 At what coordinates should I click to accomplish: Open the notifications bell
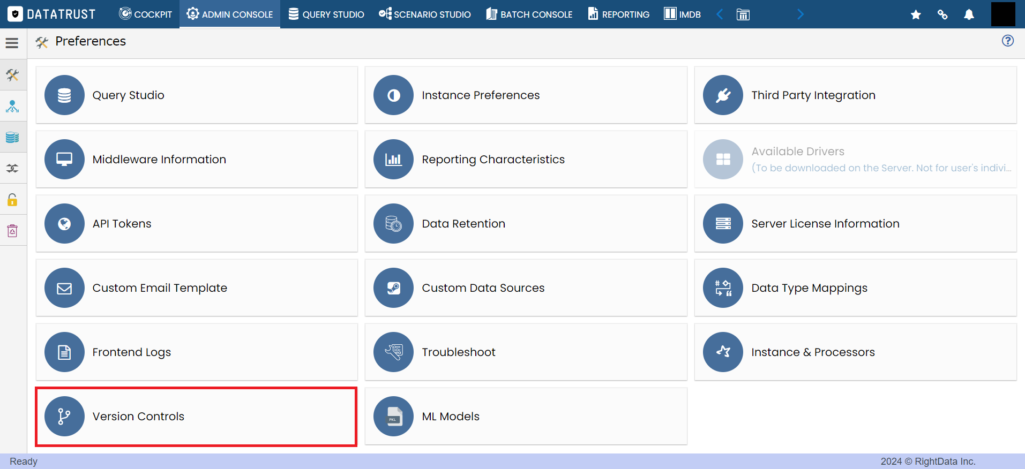coord(969,14)
